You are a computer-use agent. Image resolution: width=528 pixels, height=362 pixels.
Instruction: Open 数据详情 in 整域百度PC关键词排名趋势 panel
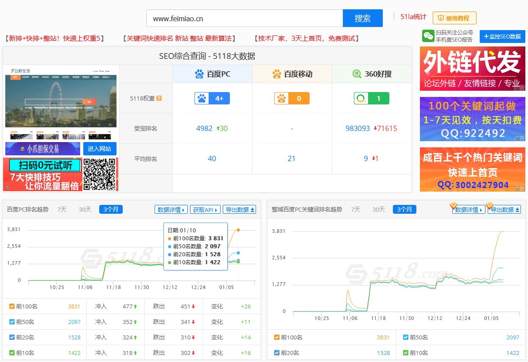(469, 210)
